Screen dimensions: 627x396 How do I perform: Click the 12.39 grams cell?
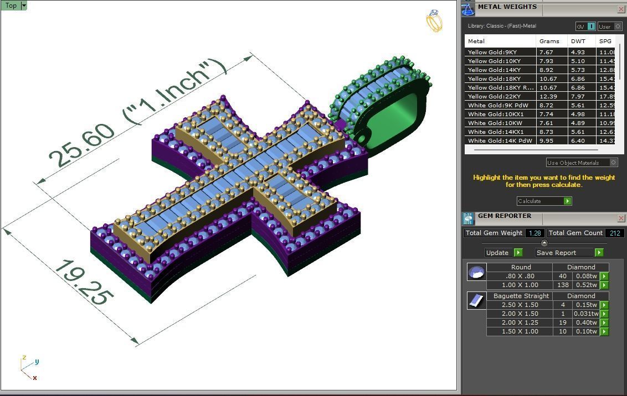coord(552,96)
